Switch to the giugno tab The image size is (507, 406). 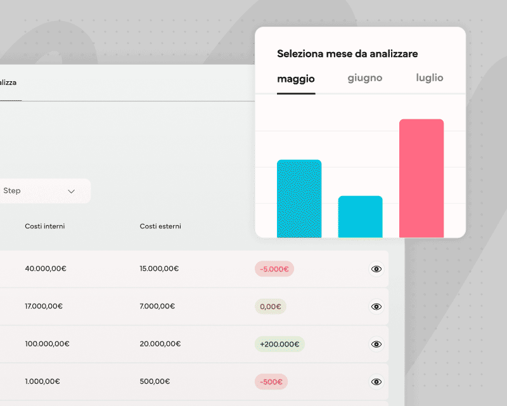tap(365, 78)
